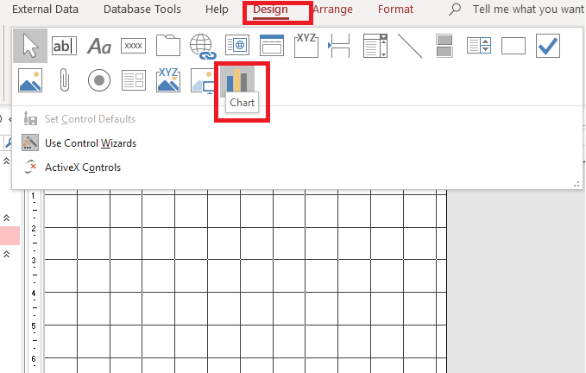Screen dimensions: 586x373
Task: Insert a Toggle Button control
Action: (444, 46)
